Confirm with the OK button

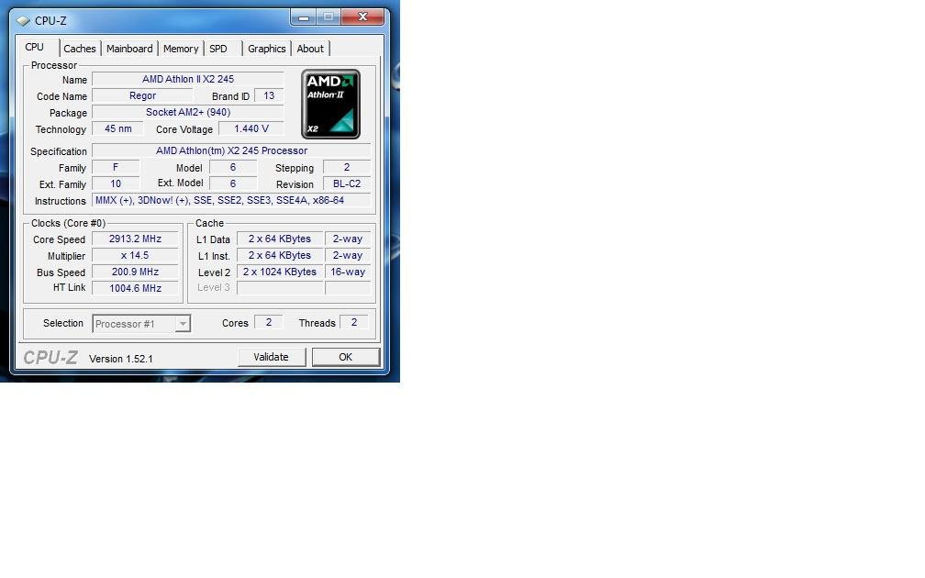346,357
